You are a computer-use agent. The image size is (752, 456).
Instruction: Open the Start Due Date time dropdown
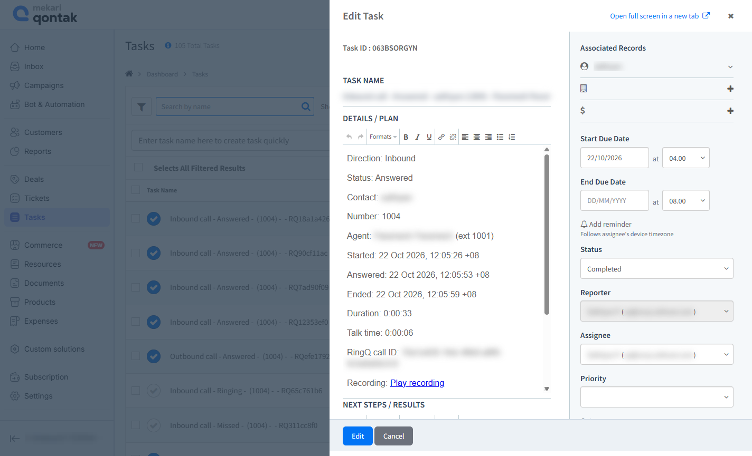tap(685, 158)
